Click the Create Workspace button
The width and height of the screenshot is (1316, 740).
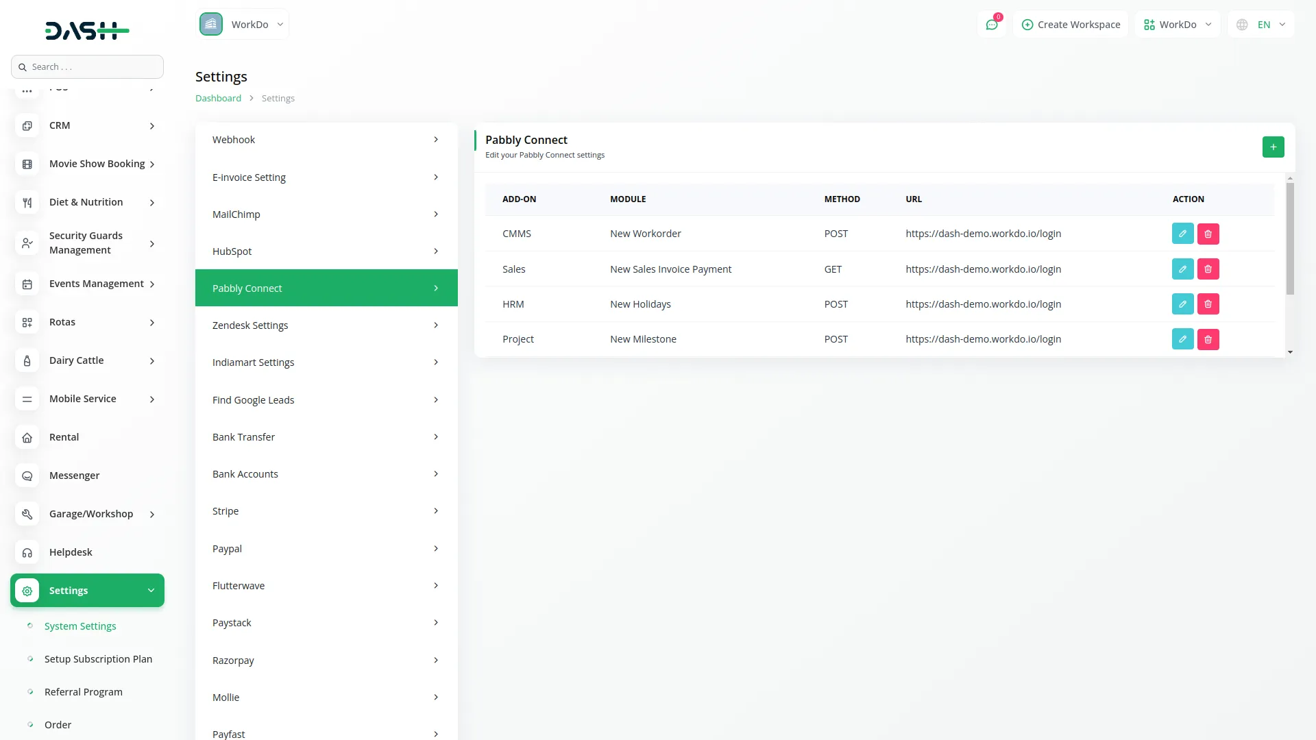point(1071,24)
